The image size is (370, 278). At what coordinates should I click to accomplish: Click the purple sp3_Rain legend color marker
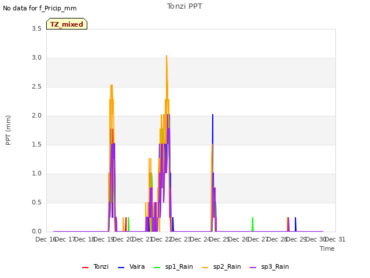tap(253, 268)
